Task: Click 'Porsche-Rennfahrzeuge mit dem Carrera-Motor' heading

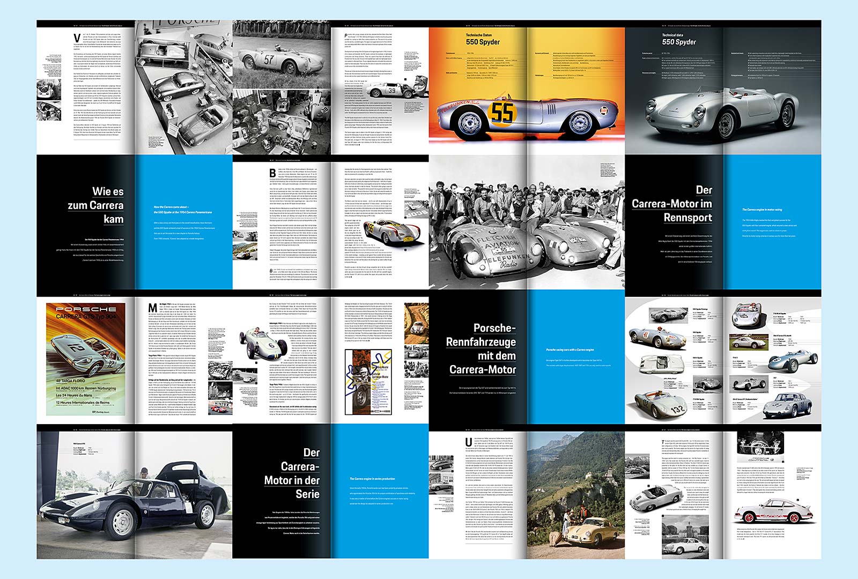Action: (x=481, y=348)
